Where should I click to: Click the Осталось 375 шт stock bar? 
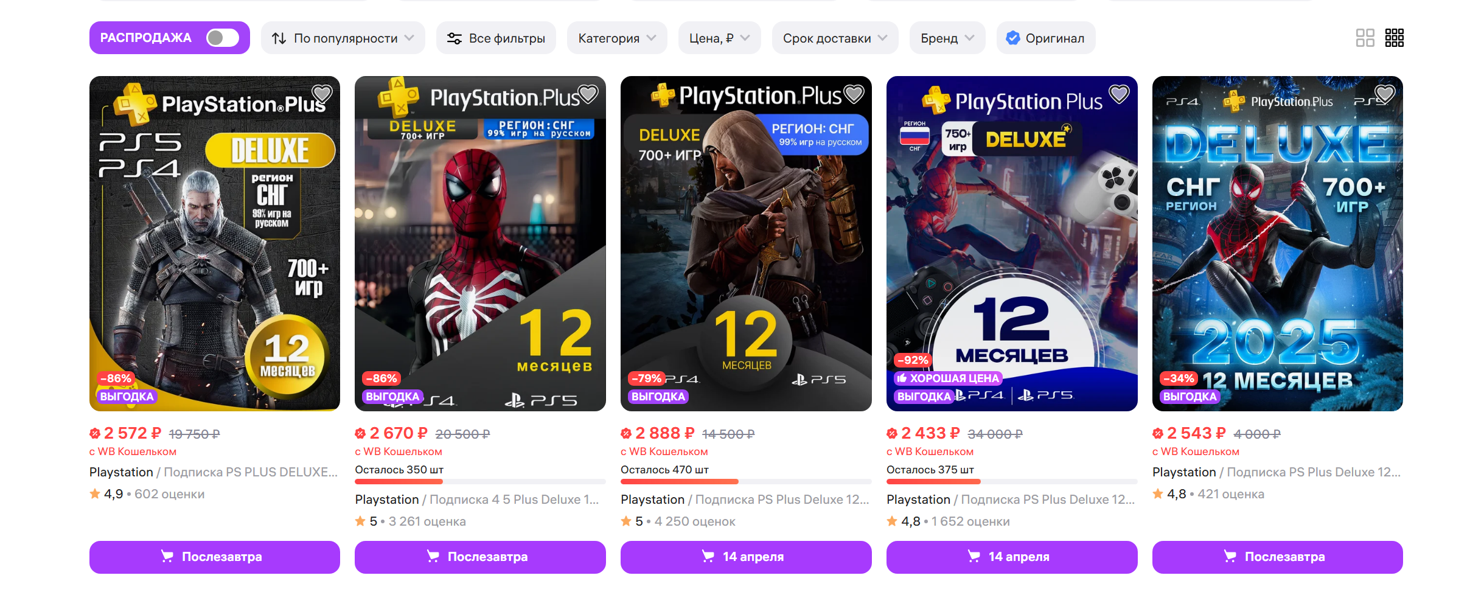[x=1011, y=481]
